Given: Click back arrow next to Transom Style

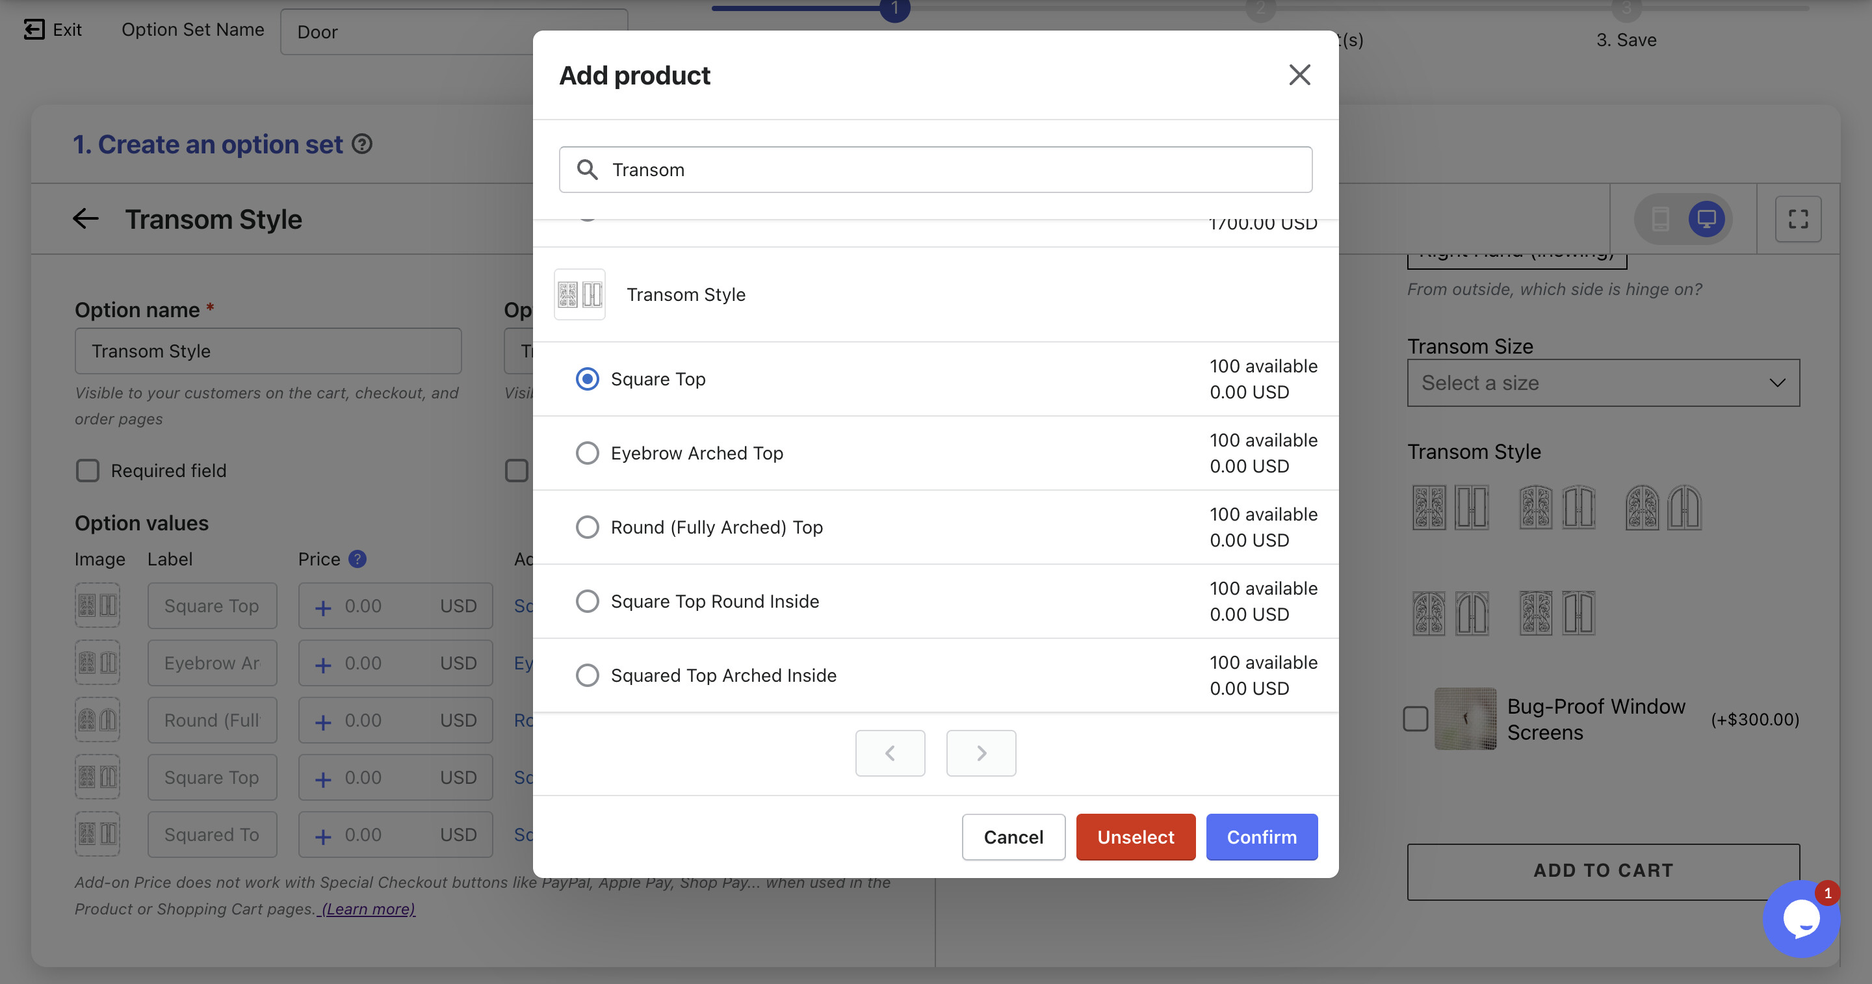Looking at the screenshot, I should (x=86, y=219).
